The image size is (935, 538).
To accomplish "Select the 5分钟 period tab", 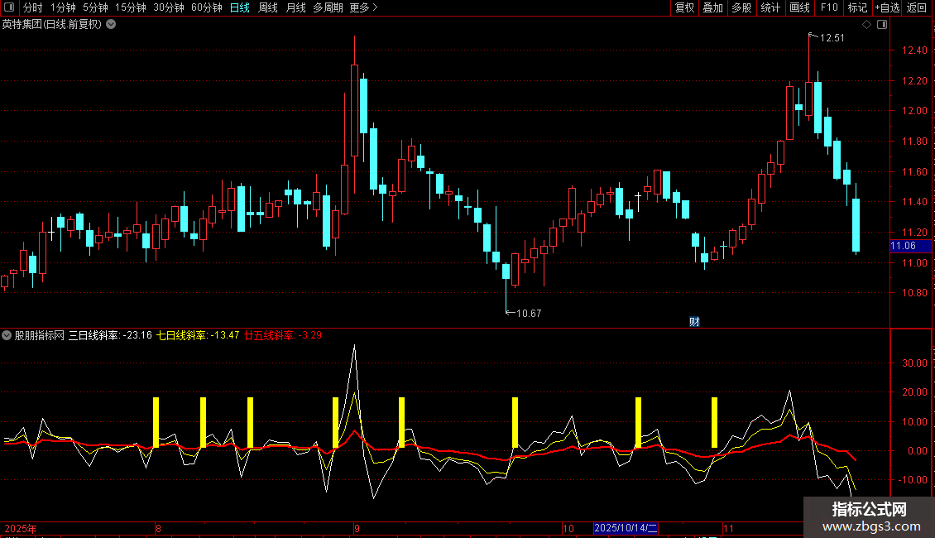I will [x=95, y=7].
